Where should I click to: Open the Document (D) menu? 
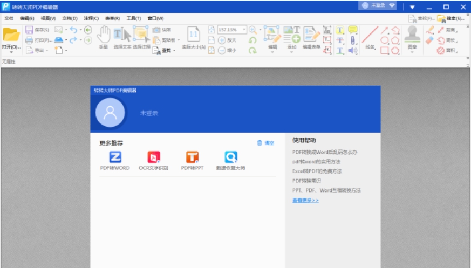(x=70, y=18)
